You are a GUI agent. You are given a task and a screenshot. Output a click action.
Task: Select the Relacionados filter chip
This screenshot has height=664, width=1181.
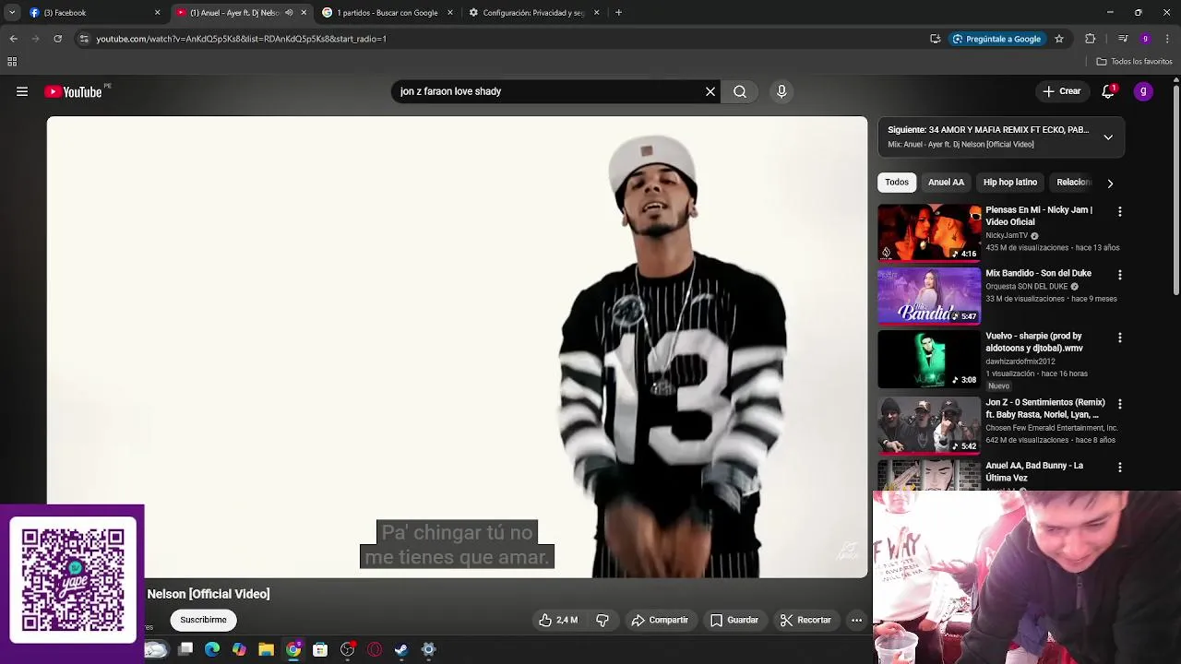tap(1074, 183)
